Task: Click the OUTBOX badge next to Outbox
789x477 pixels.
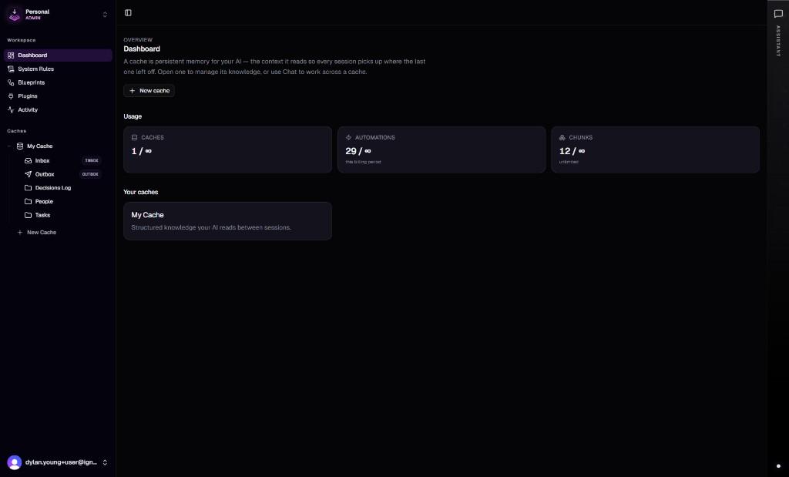Action: (90, 174)
